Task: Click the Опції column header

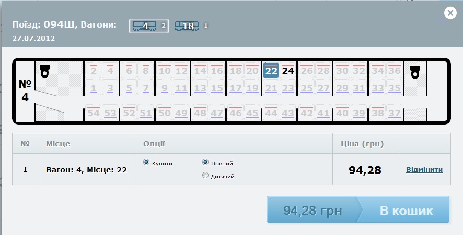Action: (153, 143)
